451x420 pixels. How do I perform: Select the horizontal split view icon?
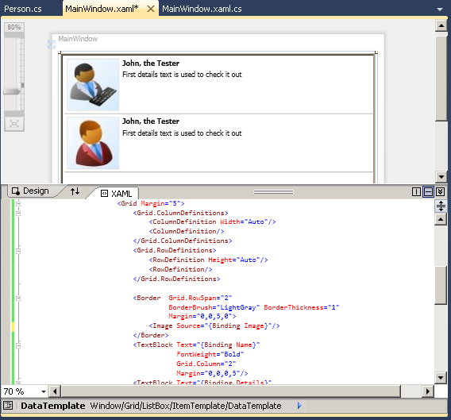coord(428,192)
